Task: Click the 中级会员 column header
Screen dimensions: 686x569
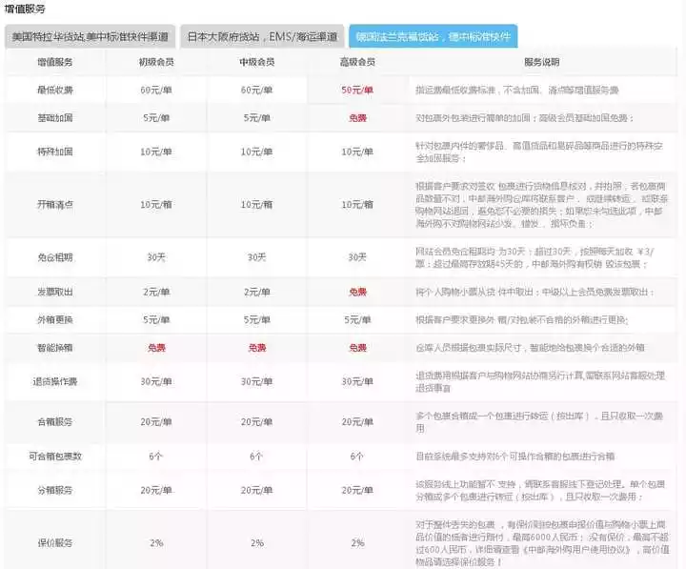Action: click(257, 62)
